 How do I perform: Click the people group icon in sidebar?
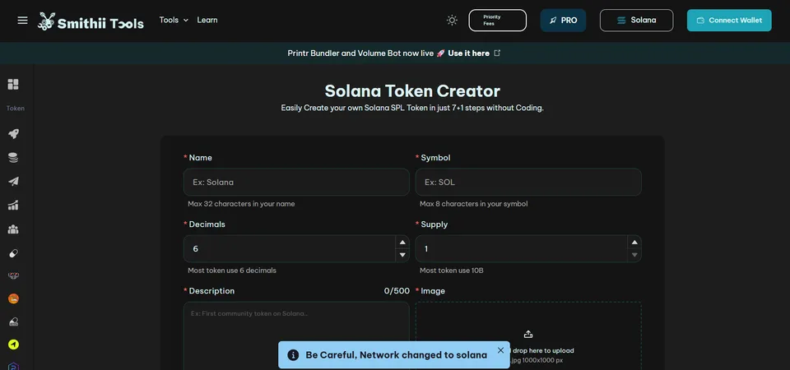(x=13, y=229)
